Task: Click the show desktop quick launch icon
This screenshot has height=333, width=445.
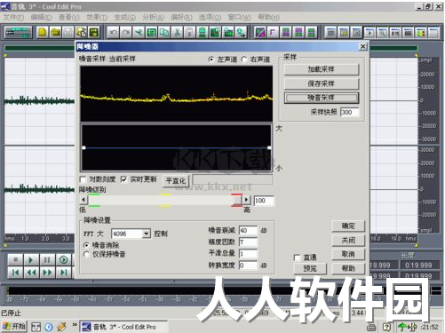Action: (36, 327)
